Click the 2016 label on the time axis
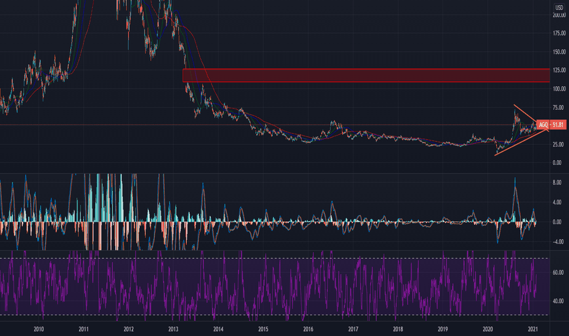Screen dimensions: 569x336 pyautogui.click(x=308, y=329)
